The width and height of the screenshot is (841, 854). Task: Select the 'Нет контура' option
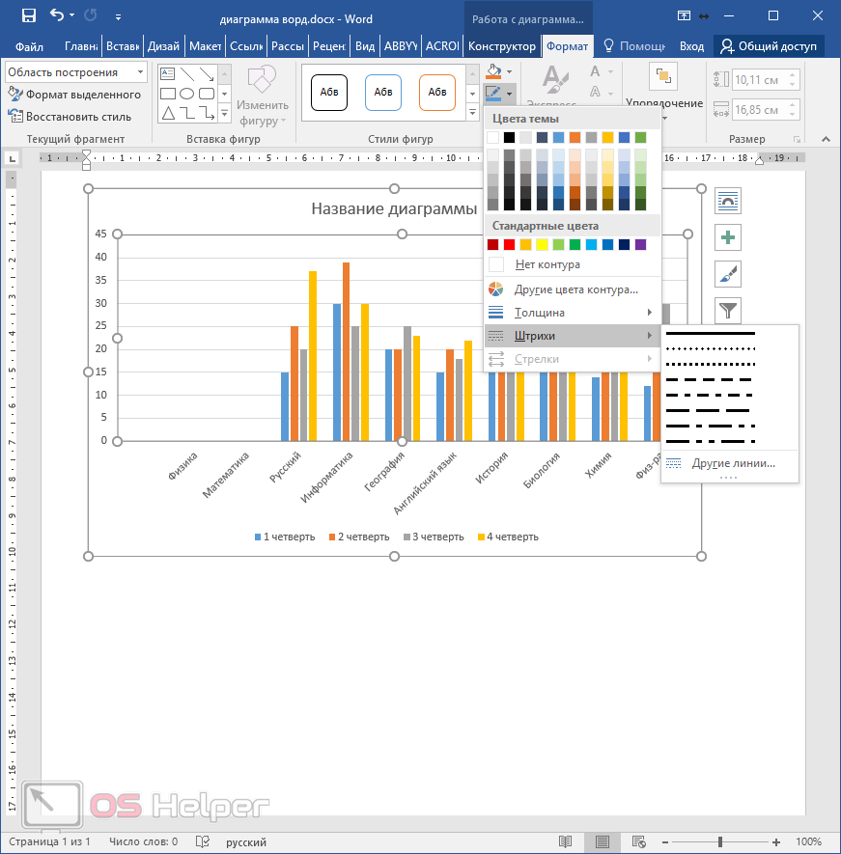click(547, 264)
